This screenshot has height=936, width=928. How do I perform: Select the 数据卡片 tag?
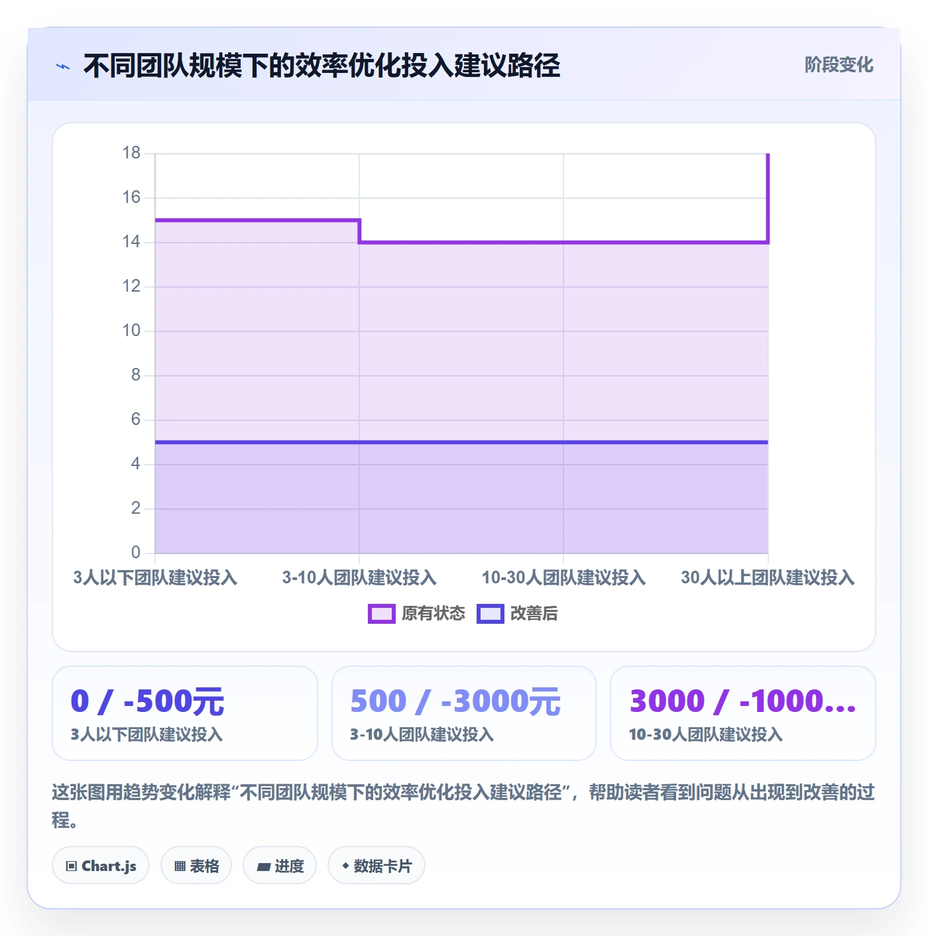point(377,865)
